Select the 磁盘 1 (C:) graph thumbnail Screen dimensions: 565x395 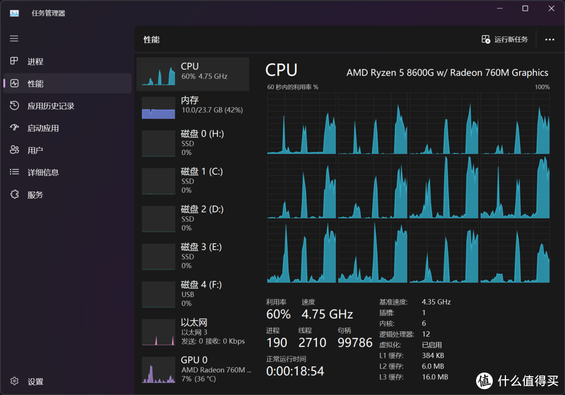pos(158,182)
